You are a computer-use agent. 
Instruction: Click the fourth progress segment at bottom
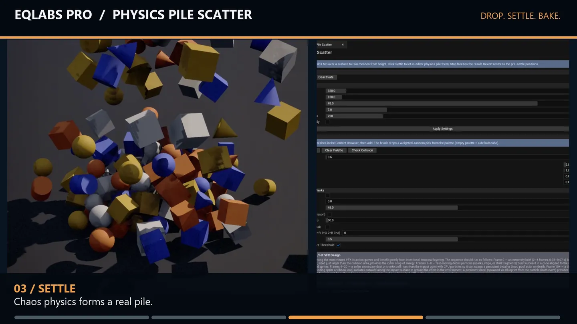[493, 318]
